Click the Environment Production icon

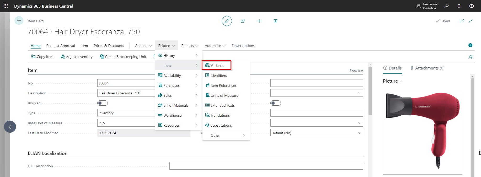[419, 6]
